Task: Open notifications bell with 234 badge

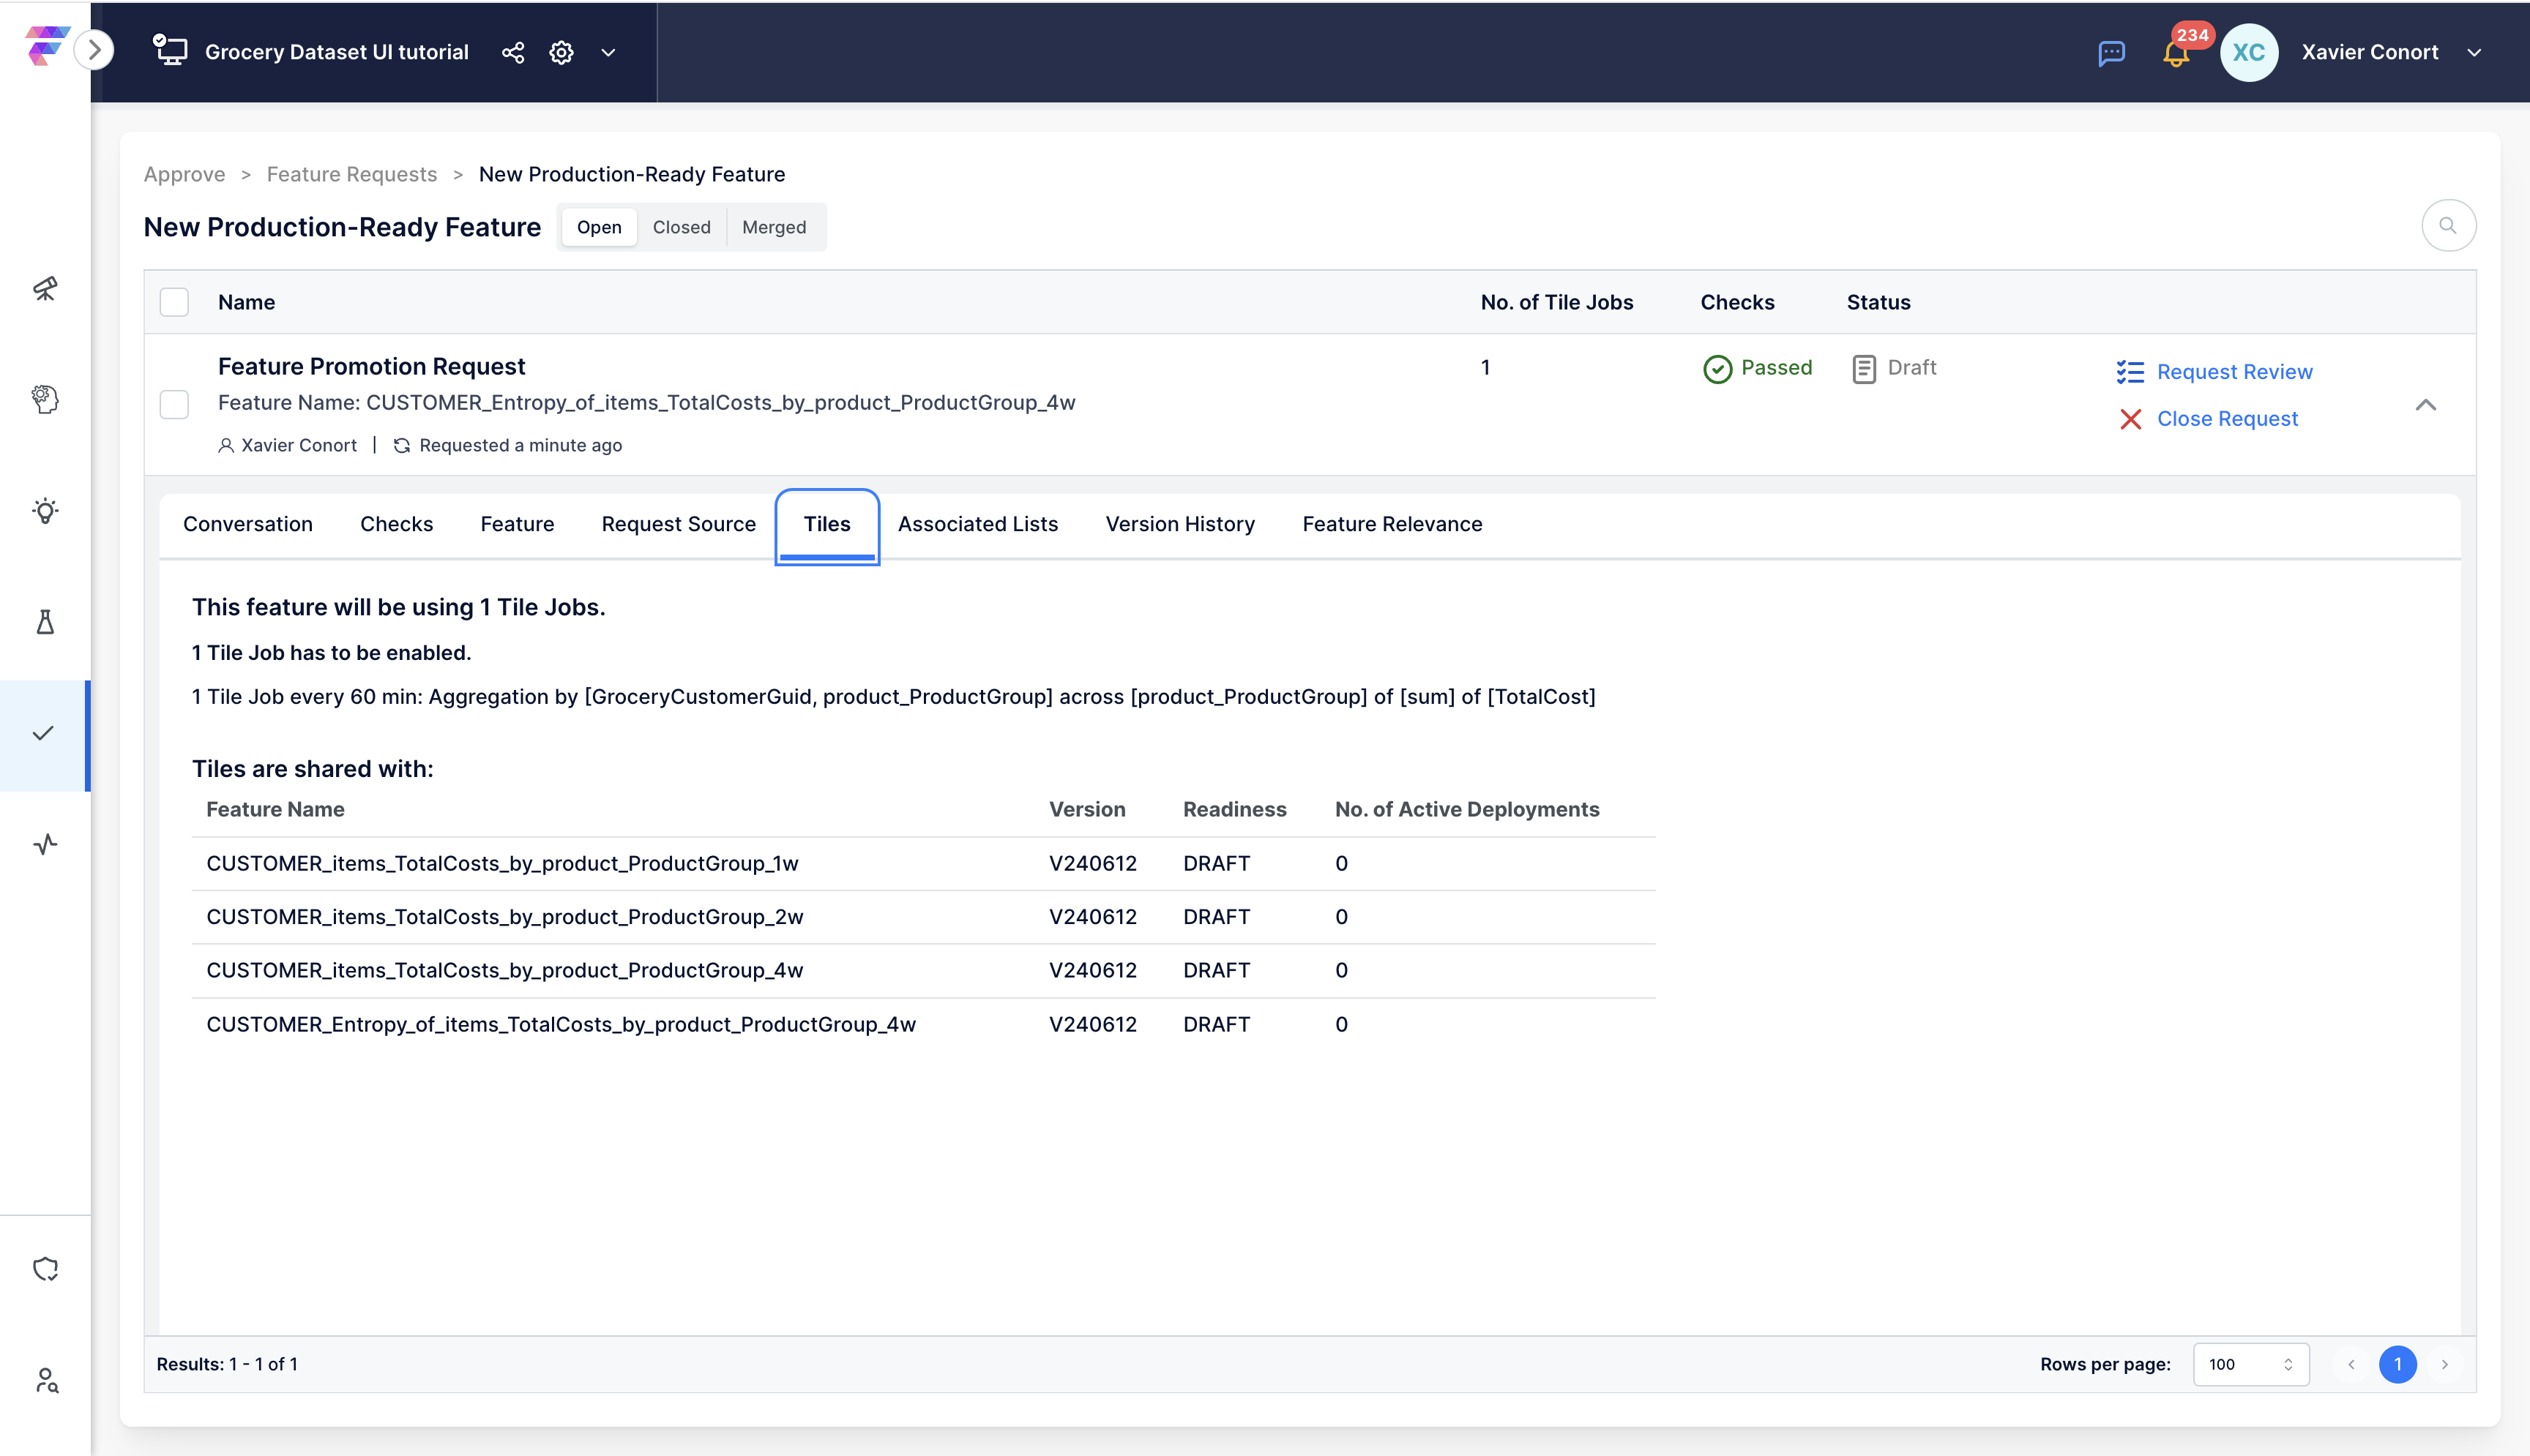Action: [2176, 53]
